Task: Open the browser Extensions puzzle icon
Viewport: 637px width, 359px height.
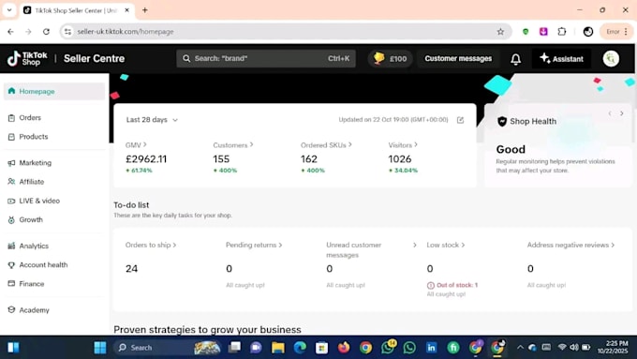Action: [562, 32]
